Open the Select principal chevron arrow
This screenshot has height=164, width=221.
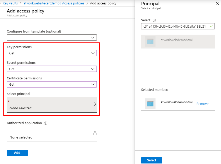coord(95,104)
